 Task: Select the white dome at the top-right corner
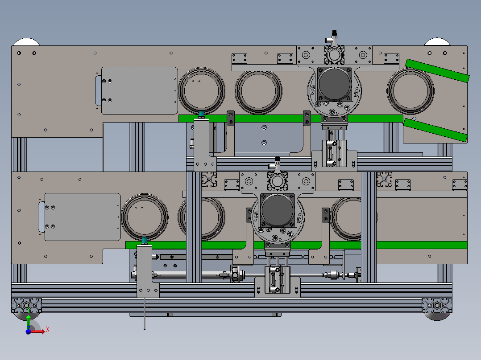click(x=437, y=42)
